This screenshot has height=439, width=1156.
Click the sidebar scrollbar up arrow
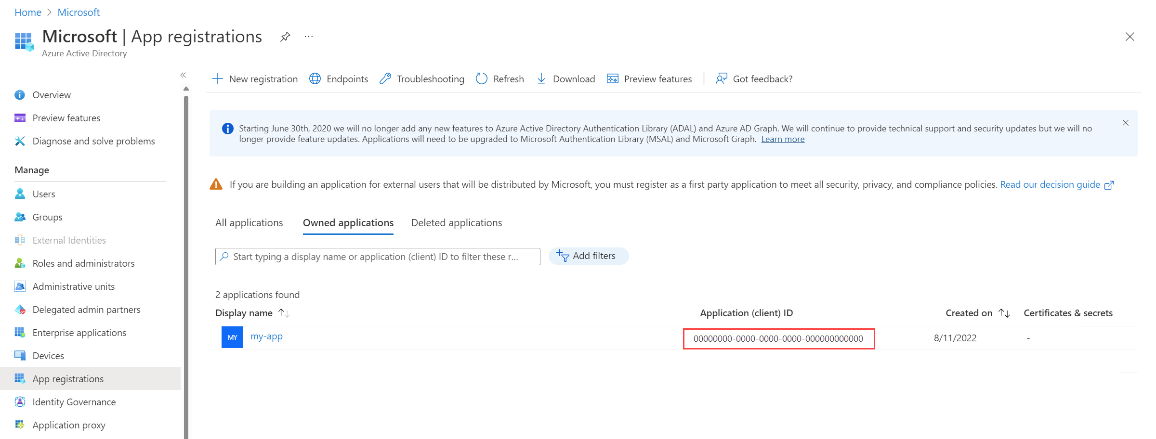[186, 89]
